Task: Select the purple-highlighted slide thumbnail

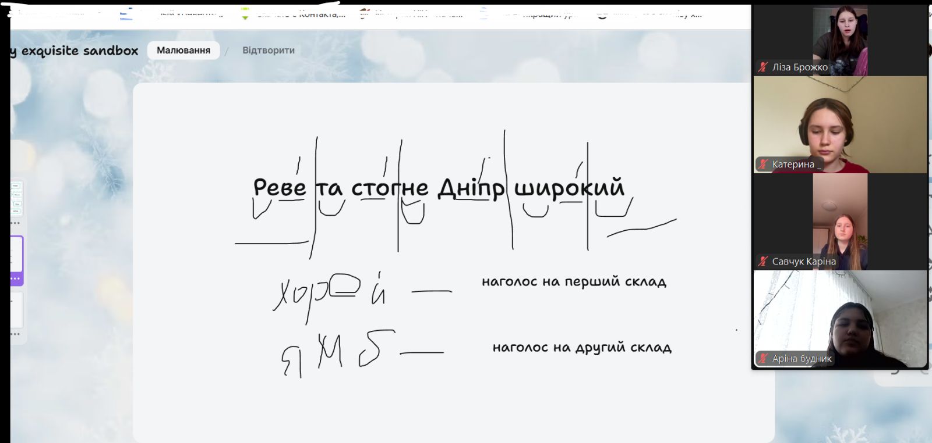Action: pos(16,255)
